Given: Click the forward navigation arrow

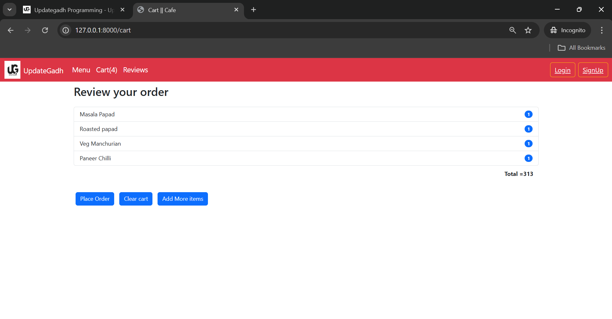Looking at the screenshot, I should coord(27,30).
